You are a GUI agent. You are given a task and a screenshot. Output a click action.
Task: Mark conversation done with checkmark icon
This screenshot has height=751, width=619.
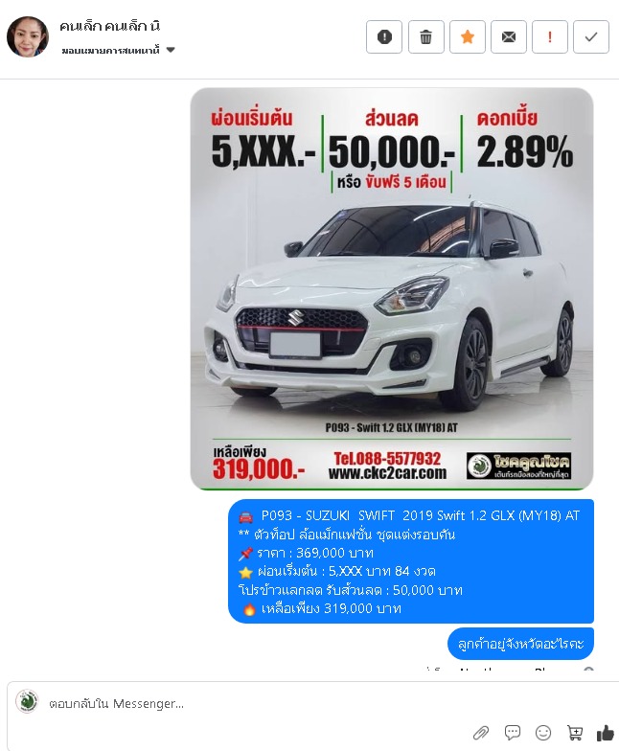point(591,36)
